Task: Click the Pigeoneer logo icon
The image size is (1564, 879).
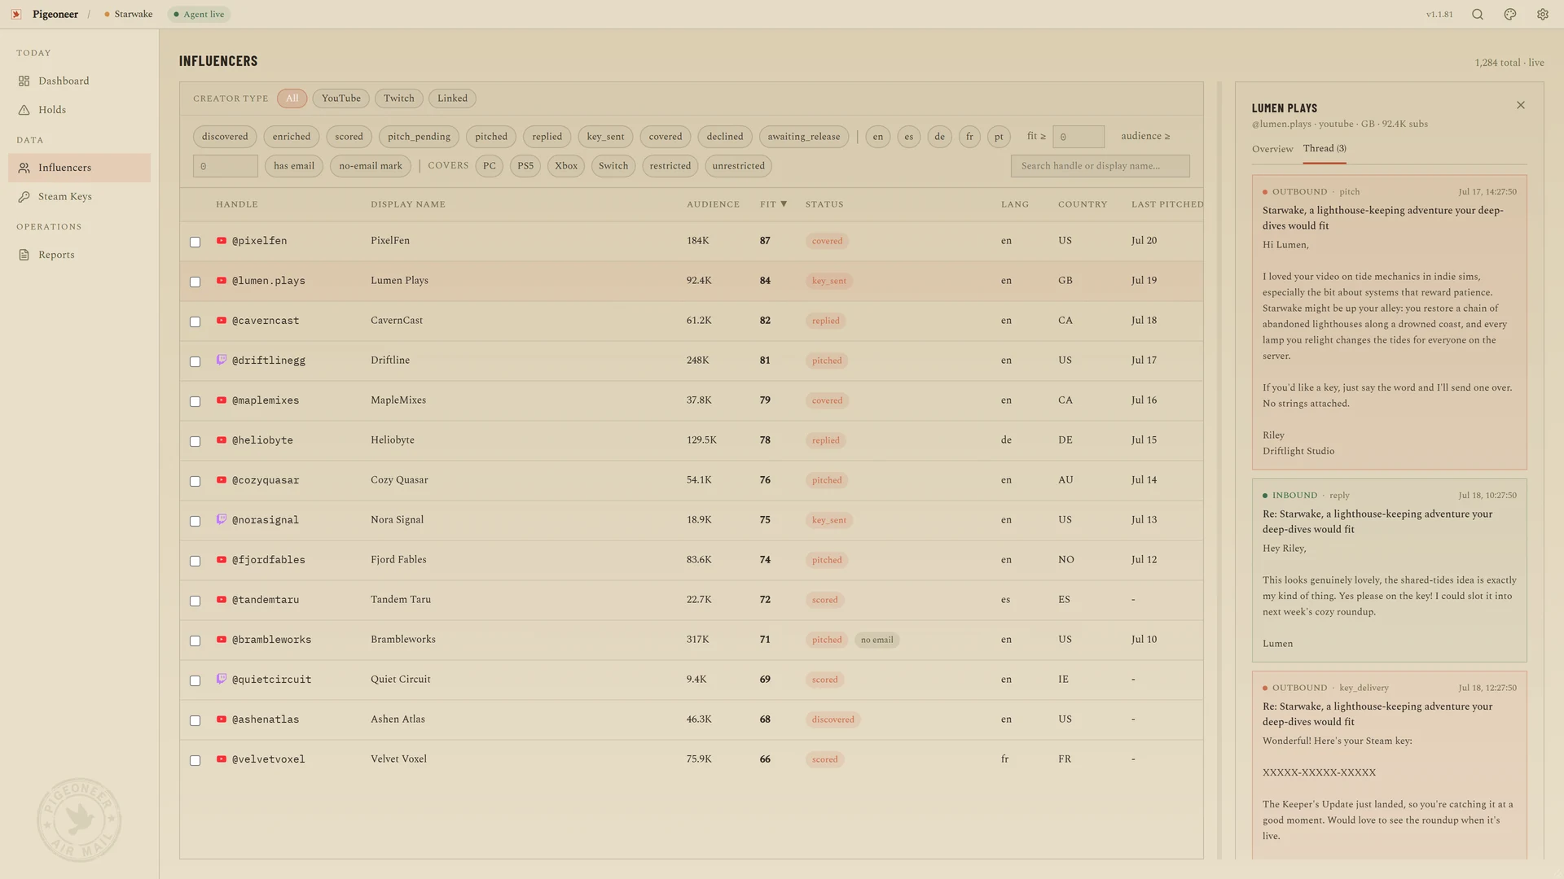Action: point(16,15)
